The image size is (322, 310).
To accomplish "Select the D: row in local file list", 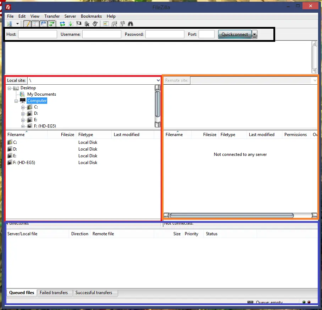I will (83, 149).
